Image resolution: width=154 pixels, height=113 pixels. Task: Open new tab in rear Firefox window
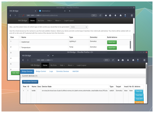[x=70, y=11]
